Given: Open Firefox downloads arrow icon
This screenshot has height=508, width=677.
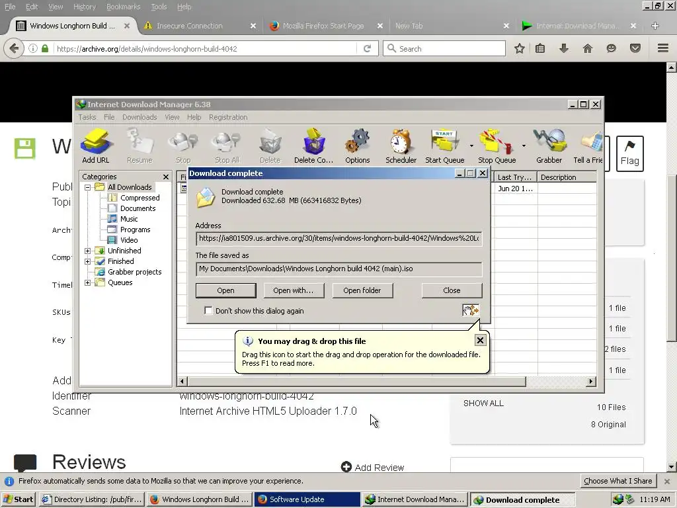Looking at the screenshot, I should 564,48.
